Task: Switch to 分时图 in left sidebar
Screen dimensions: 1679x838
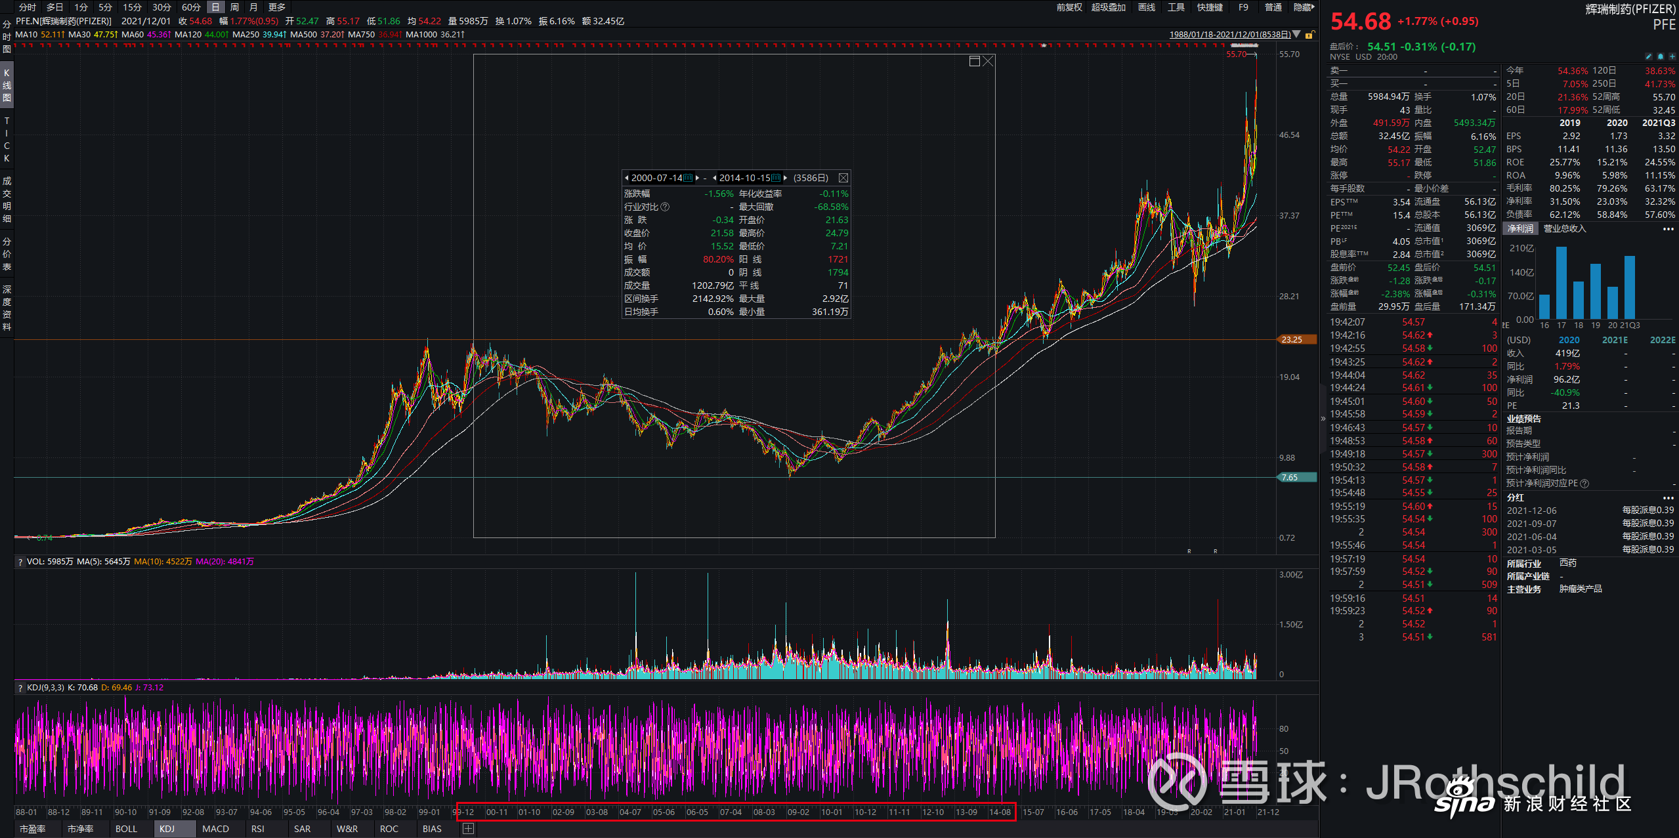Action: point(7,36)
